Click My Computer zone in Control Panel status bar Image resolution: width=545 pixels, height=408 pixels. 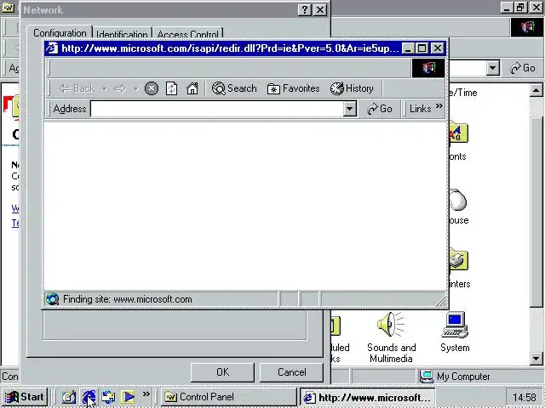click(x=455, y=377)
